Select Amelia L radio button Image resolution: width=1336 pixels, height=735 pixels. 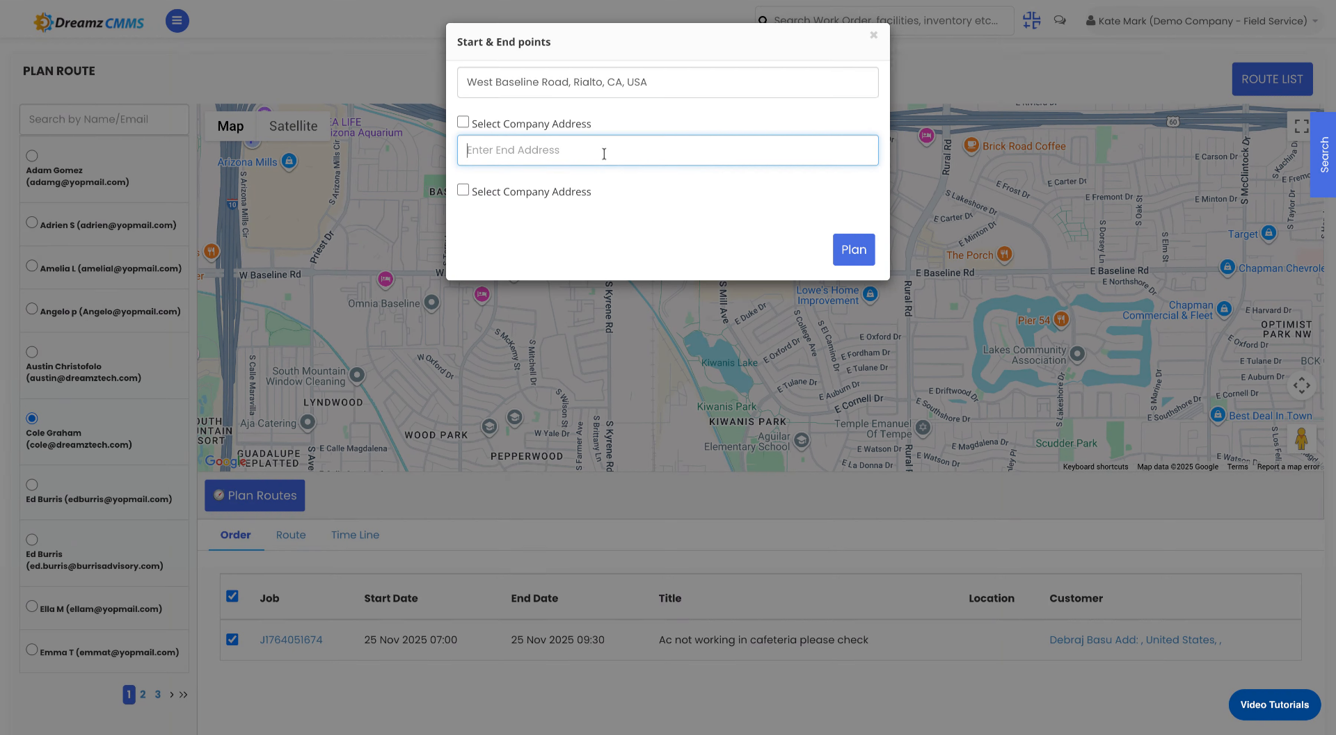32,266
